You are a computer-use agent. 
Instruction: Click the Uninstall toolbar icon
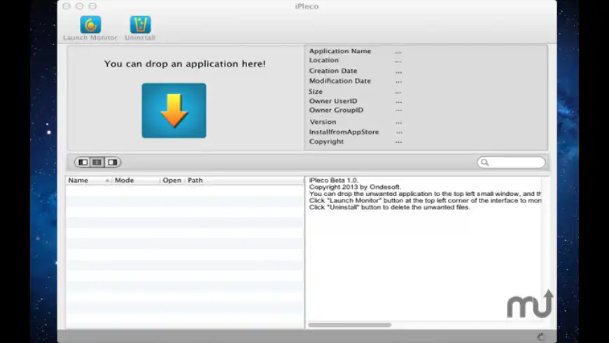[140, 24]
